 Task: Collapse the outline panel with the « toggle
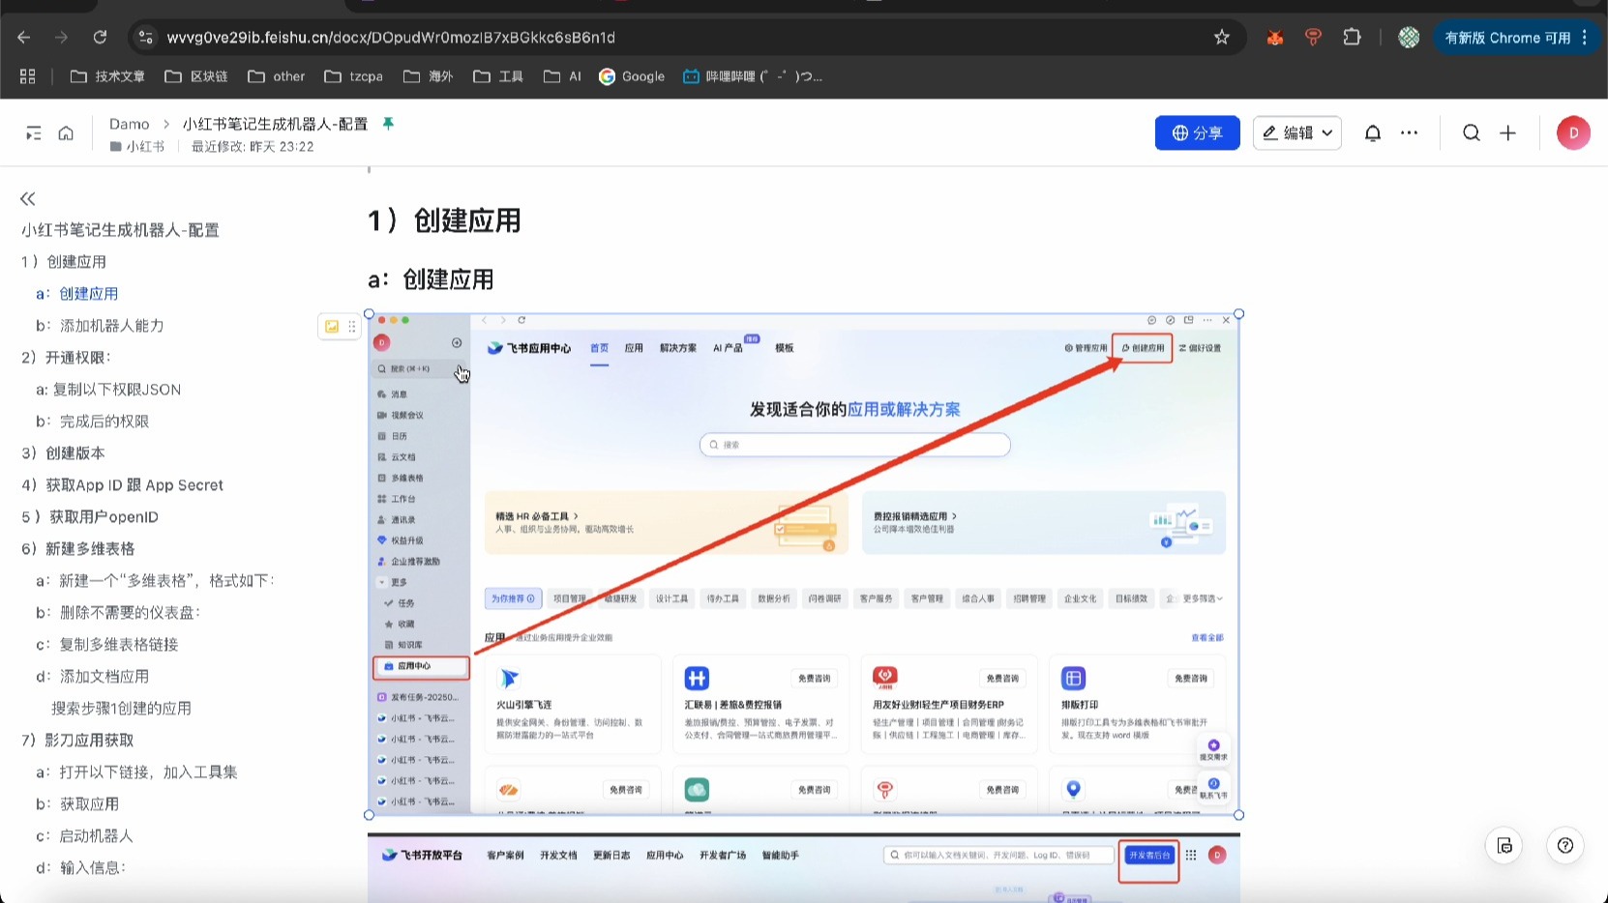coord(27,198)
